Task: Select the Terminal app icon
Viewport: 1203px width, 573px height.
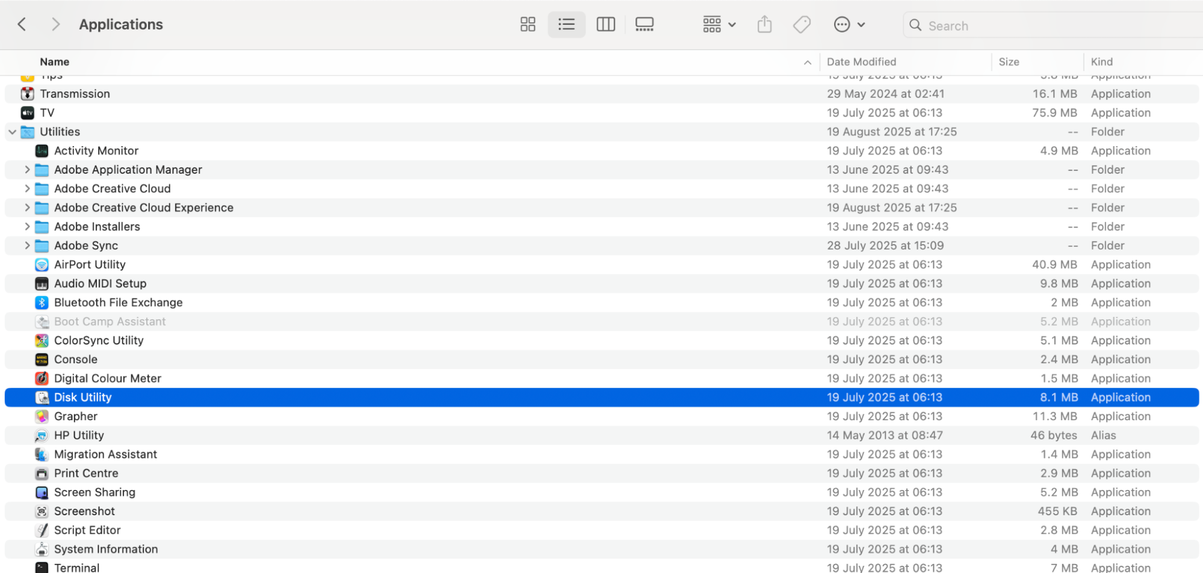Action: 42,568
